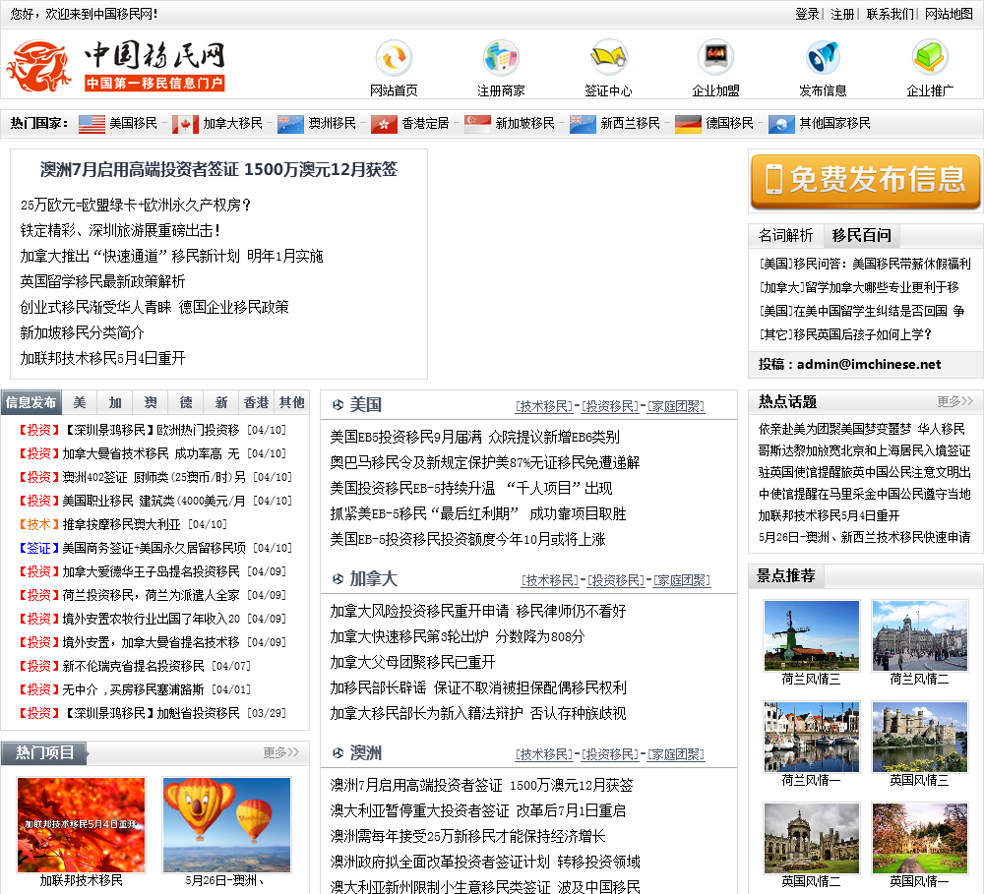Screen dimensions: 984x894
Task: Open 更多 link in 热点话题
Action: (x=954, y=401)
